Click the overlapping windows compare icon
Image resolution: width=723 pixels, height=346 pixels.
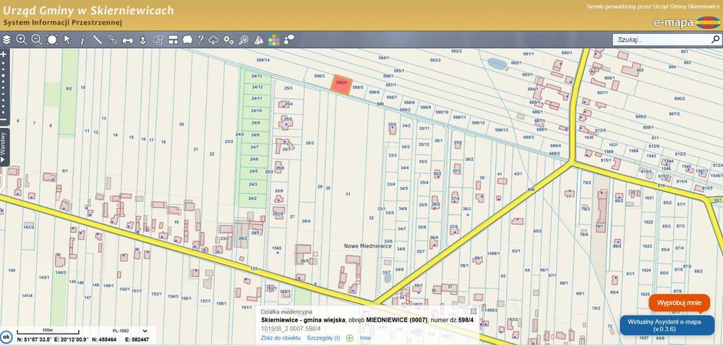[158, 40]
